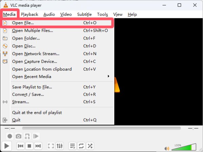Open the Tools menu

pos(103,14)
